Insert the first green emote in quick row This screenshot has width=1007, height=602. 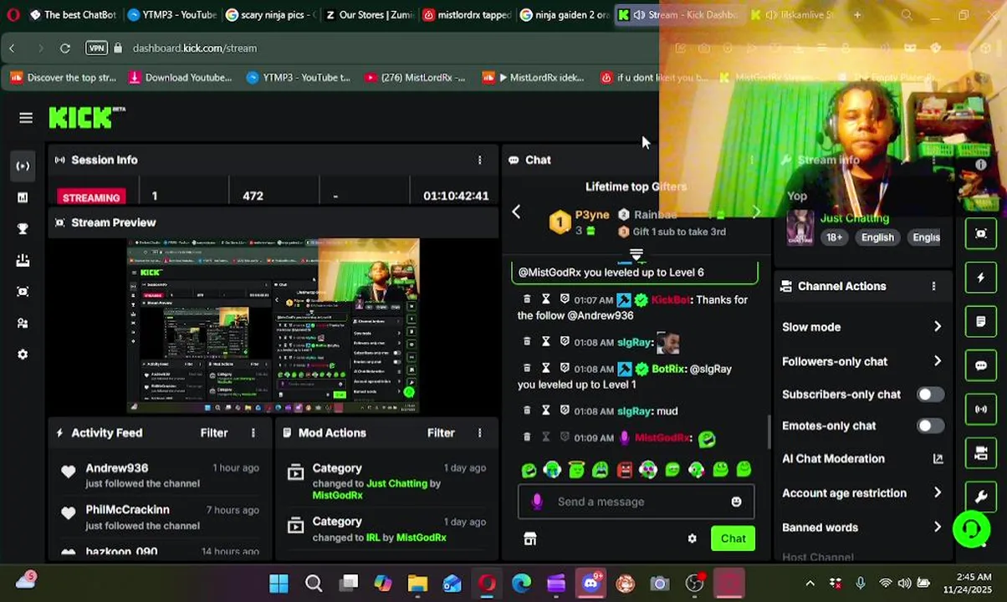[x=529, y=471]
